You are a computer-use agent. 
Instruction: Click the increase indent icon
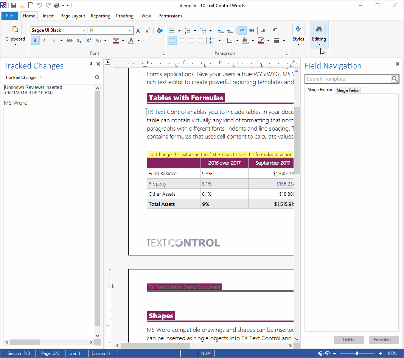coord(231,30)
